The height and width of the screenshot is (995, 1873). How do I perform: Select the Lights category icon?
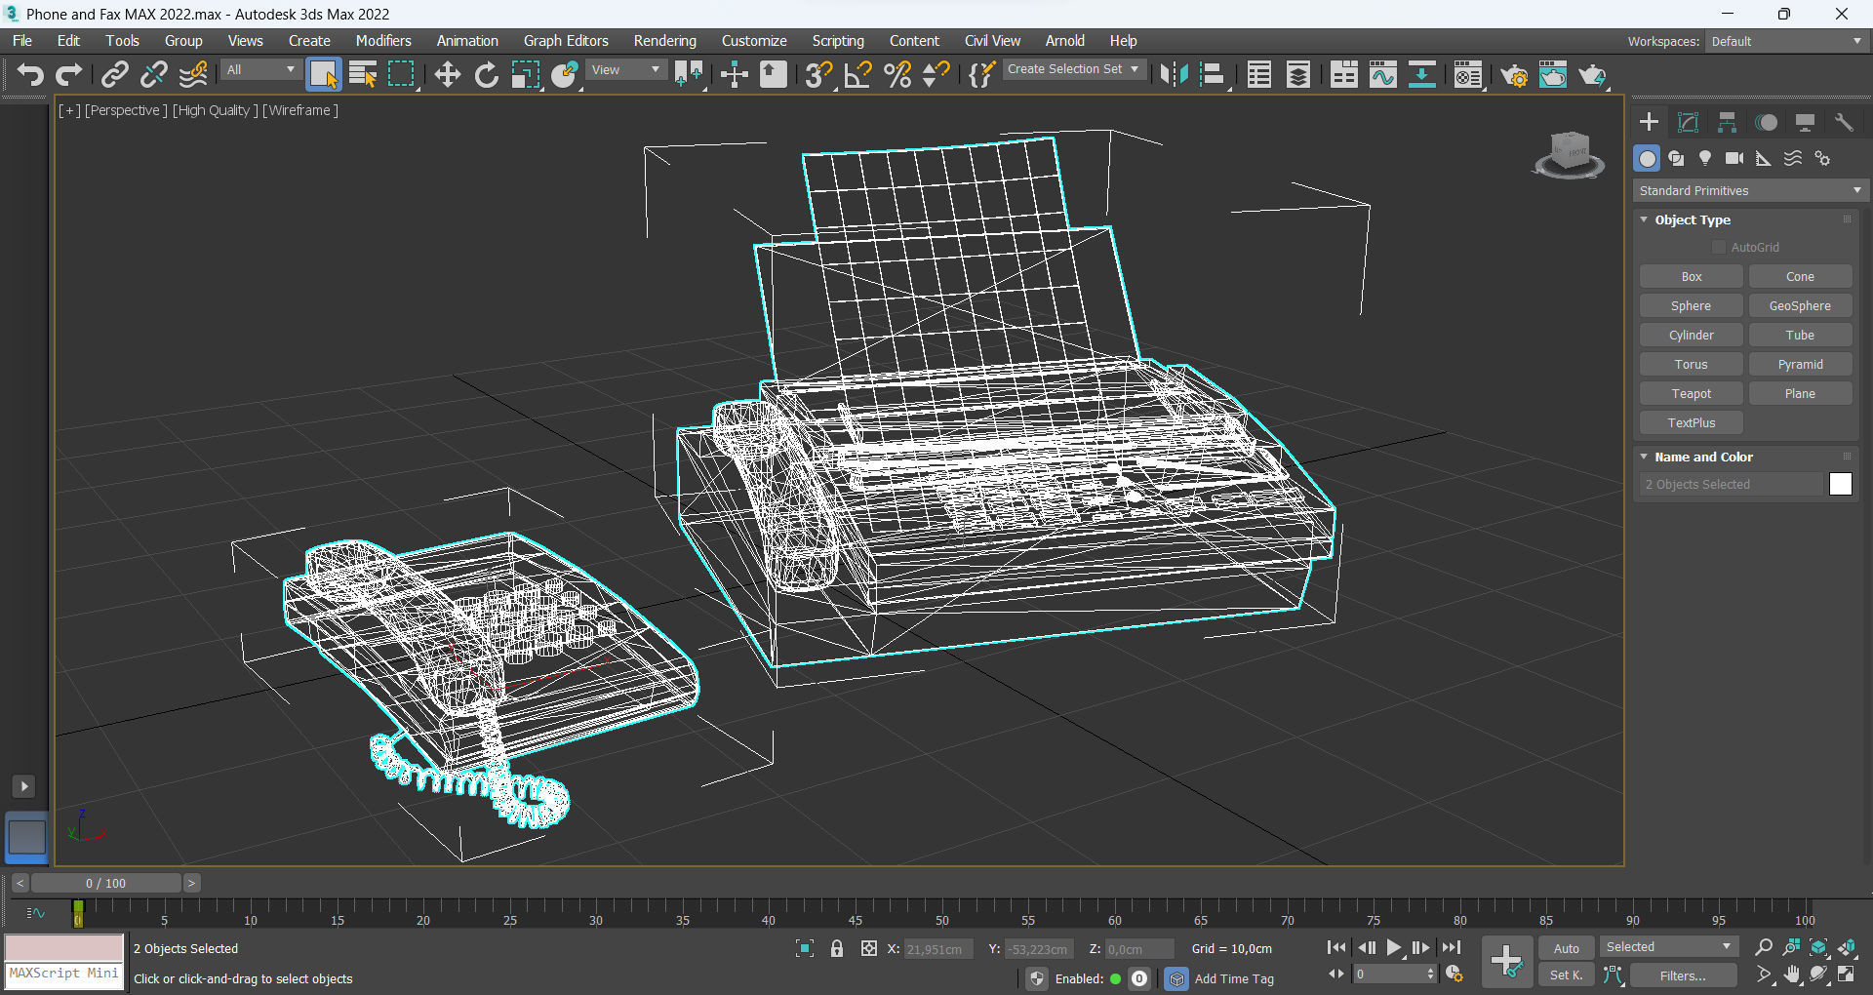(x=1705, y=158)
